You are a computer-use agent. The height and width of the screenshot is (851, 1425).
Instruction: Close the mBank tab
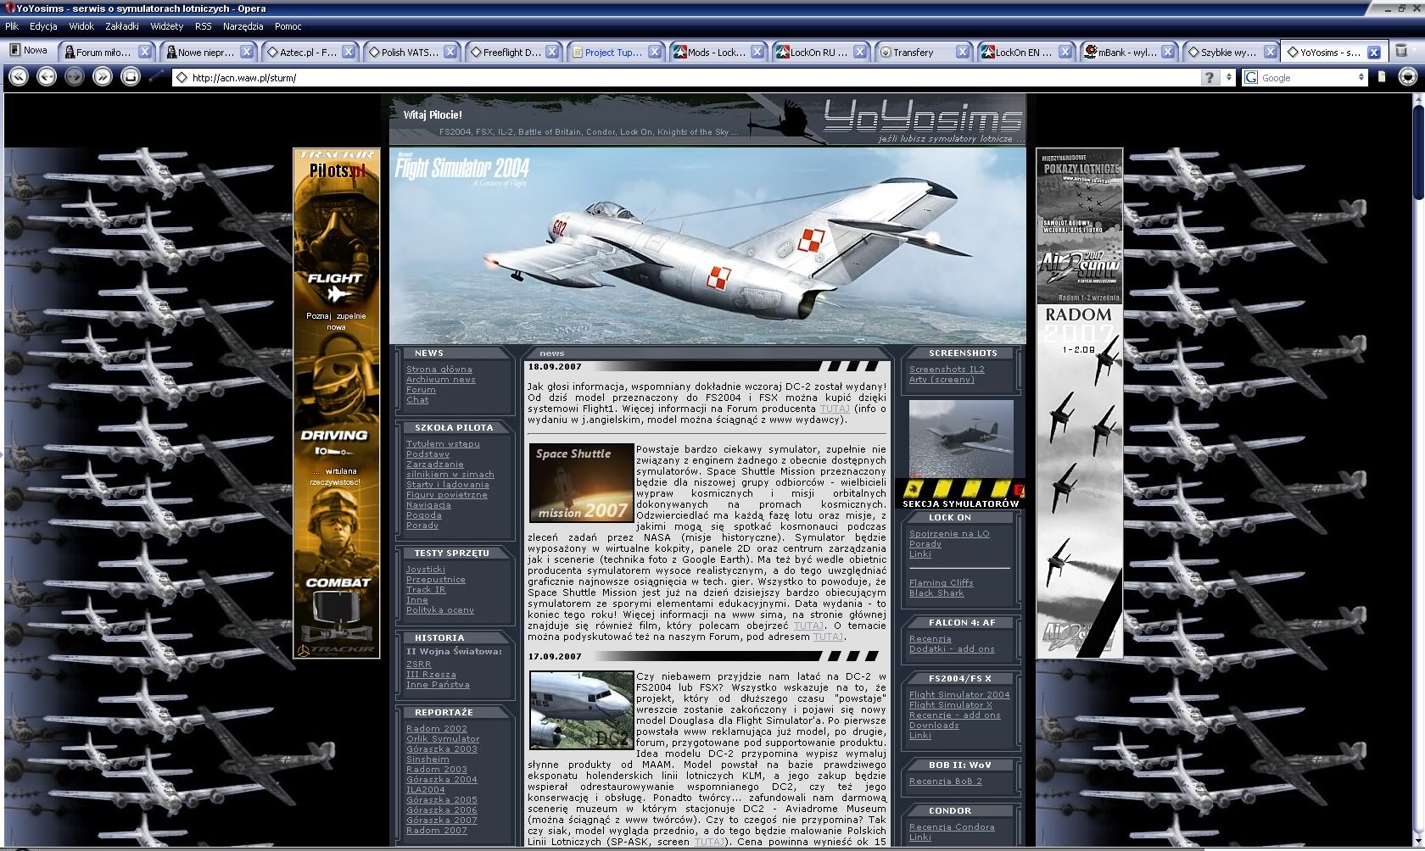(x=1168, y=52)
